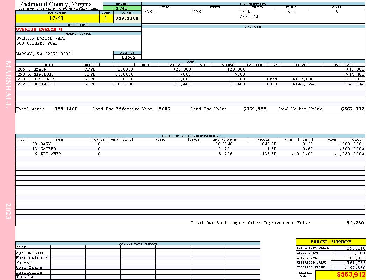Click the gazebo depreciation value 0.60

click(x=308, y=149)
